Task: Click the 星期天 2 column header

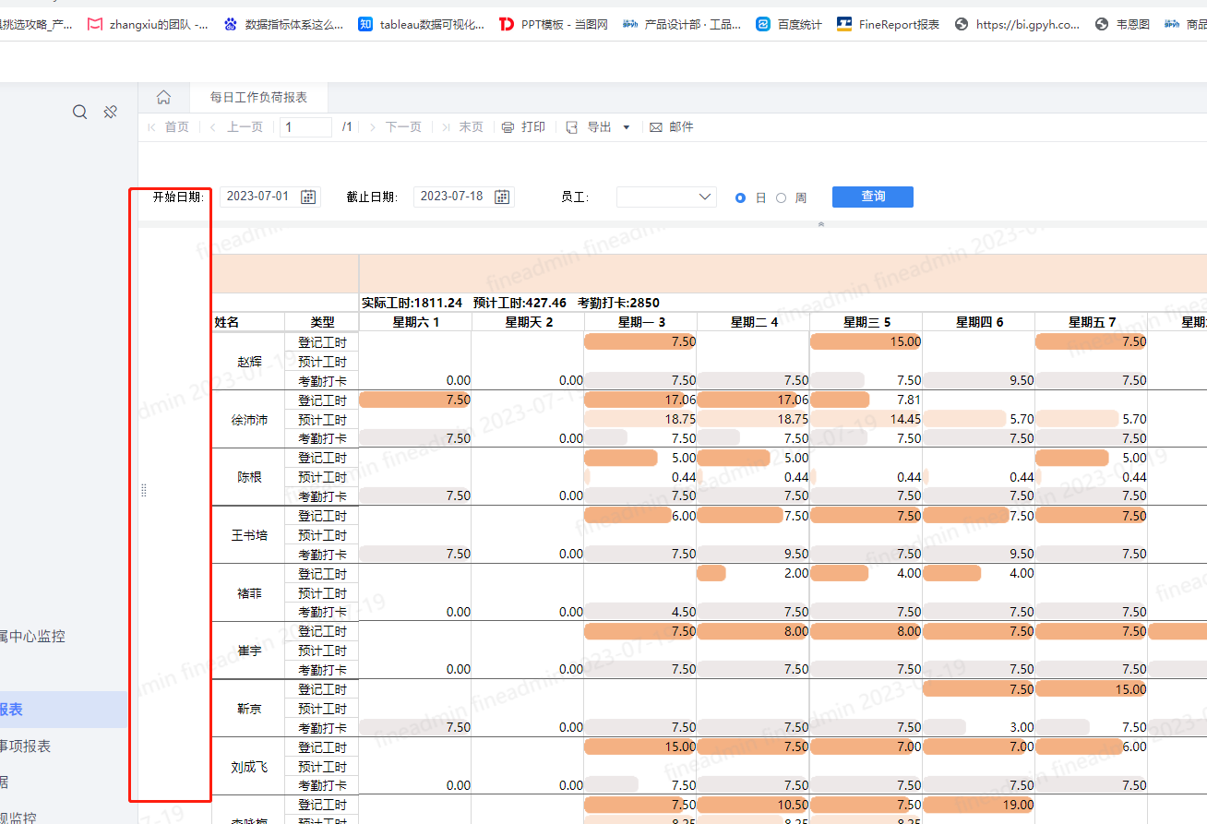Action: [x=529, y=322]
